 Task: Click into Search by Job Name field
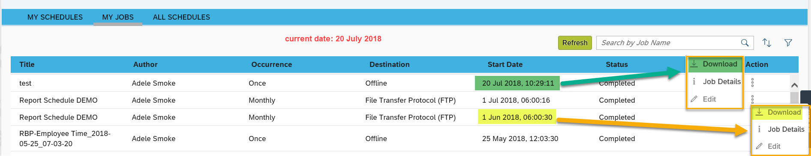click(x=669, y=43)
